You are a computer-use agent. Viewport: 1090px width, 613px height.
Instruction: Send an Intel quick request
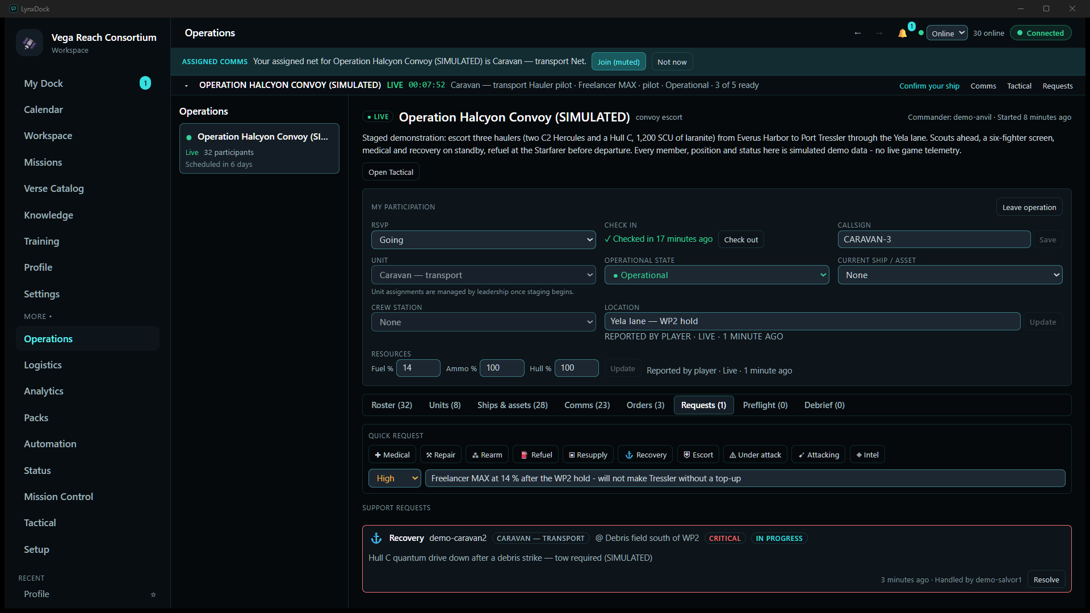click(867, 455)
